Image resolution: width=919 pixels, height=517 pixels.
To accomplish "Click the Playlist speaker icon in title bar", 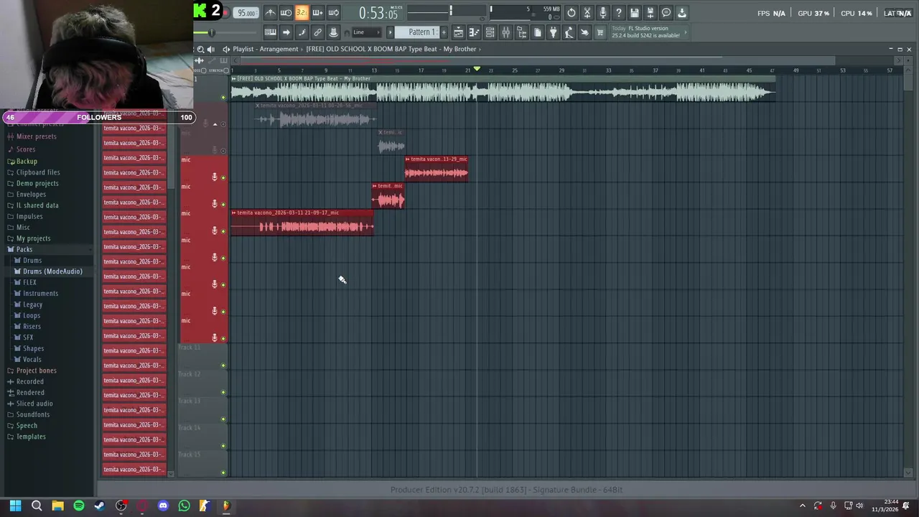I will [x=210, y=49].
